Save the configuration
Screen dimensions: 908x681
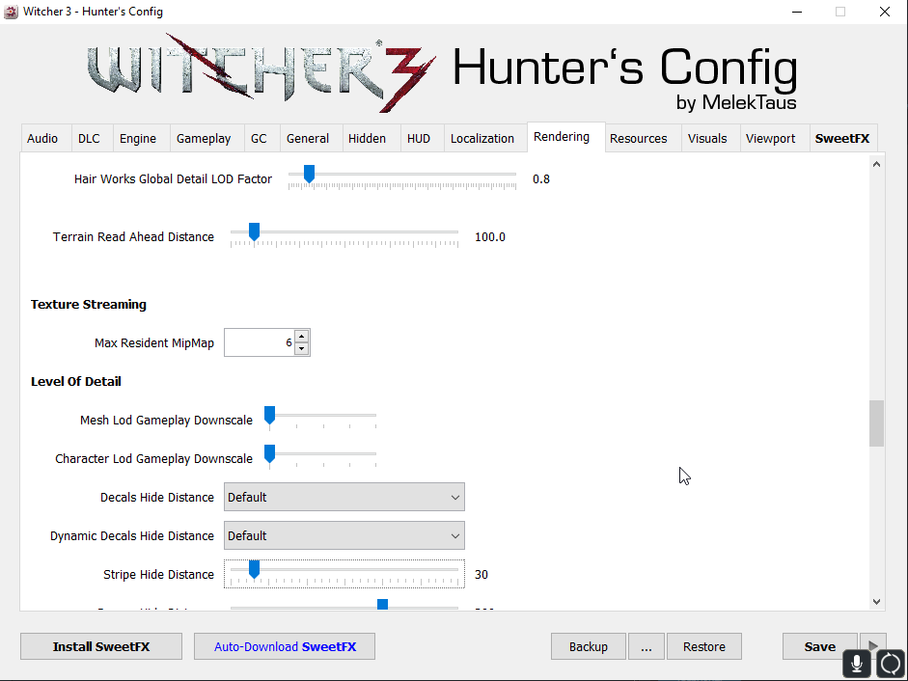coord(820,646)
